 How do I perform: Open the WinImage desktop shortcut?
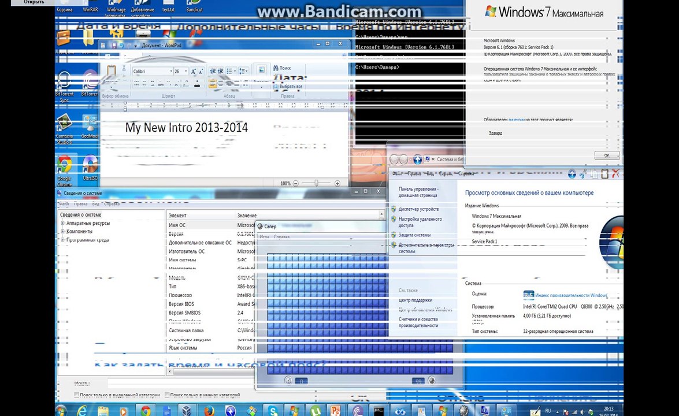pos(116,8)
